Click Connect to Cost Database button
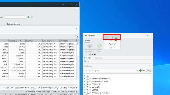Screen dimensions: 170x95 (90, 48)
